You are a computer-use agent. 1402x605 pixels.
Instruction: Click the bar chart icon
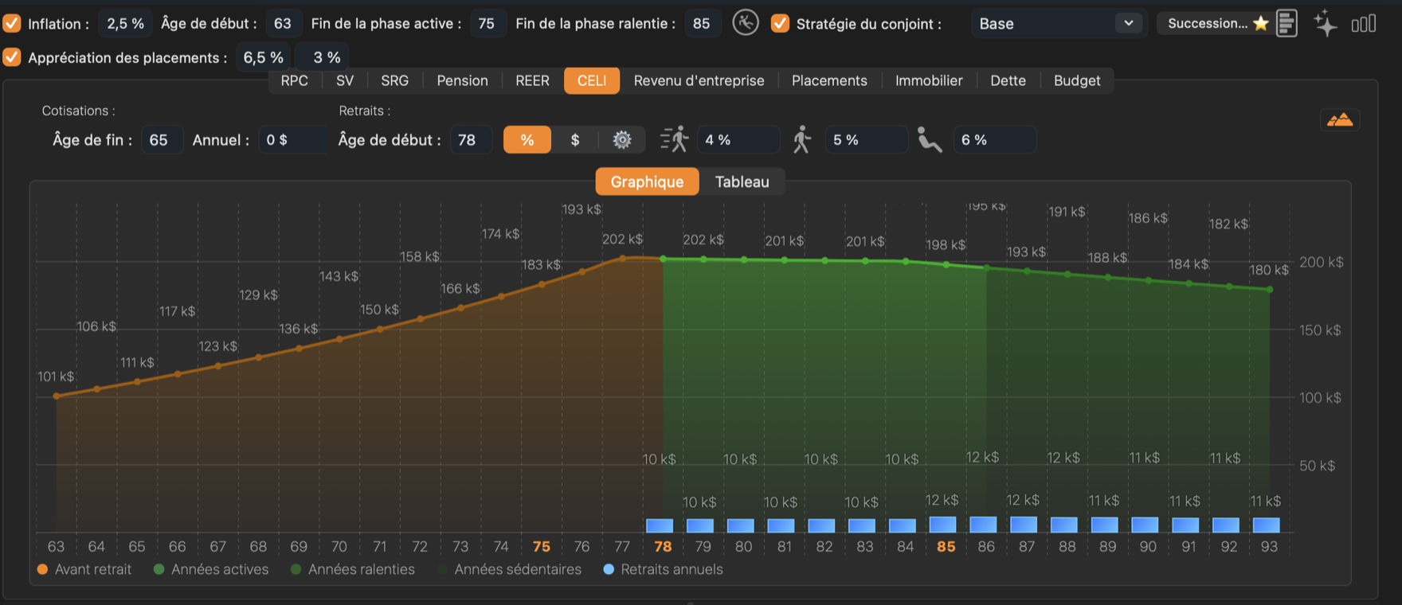pos(1364,24)
